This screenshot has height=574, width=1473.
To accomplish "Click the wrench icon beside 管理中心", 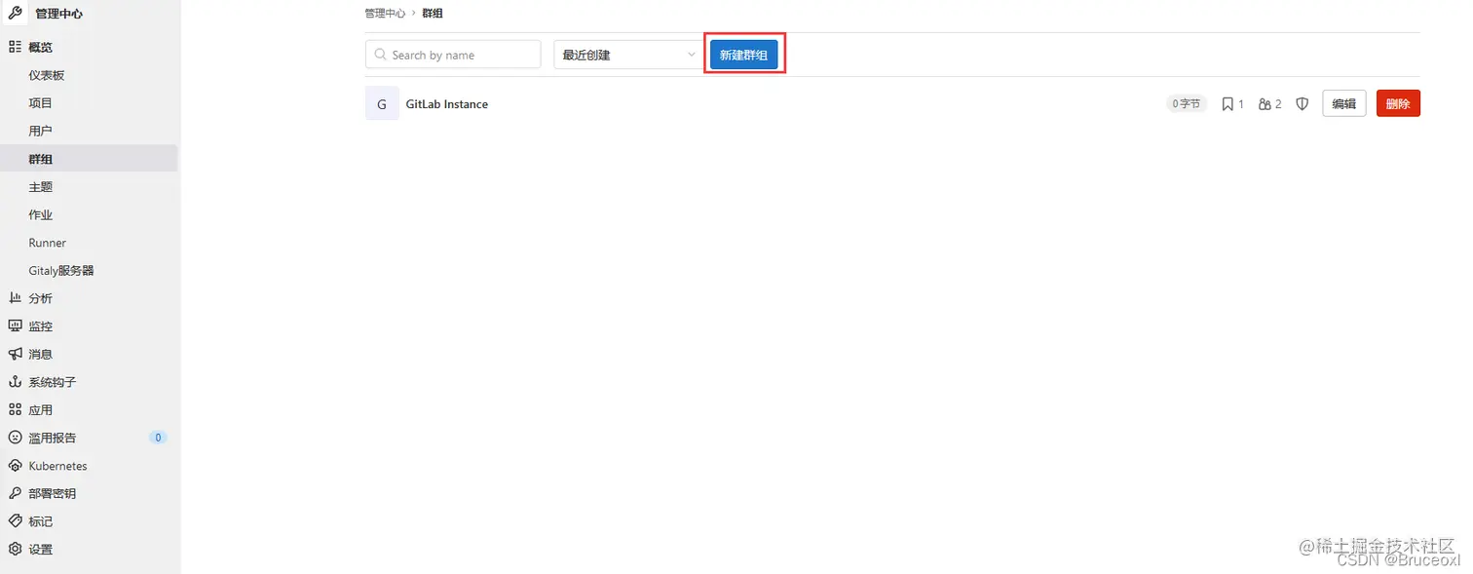I will 15,14.
